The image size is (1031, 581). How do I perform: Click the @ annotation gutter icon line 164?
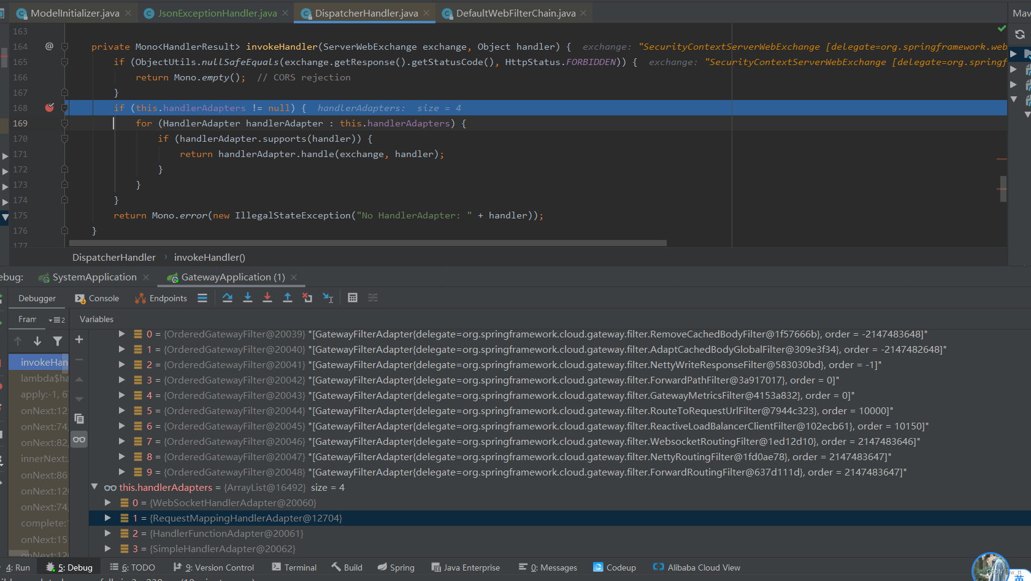(49, 46)
